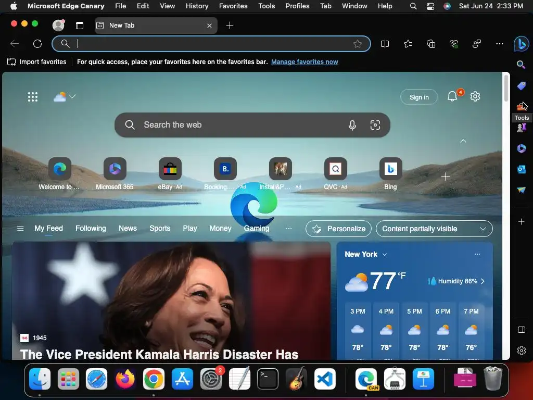Expand New York location dropdown
This screenshot has width=533, height=400.
pyautogui.click(x=385, y=254)
